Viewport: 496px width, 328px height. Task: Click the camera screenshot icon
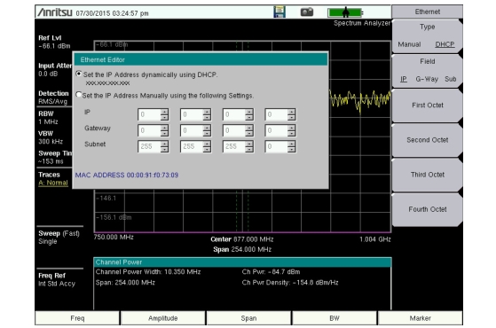306,12
